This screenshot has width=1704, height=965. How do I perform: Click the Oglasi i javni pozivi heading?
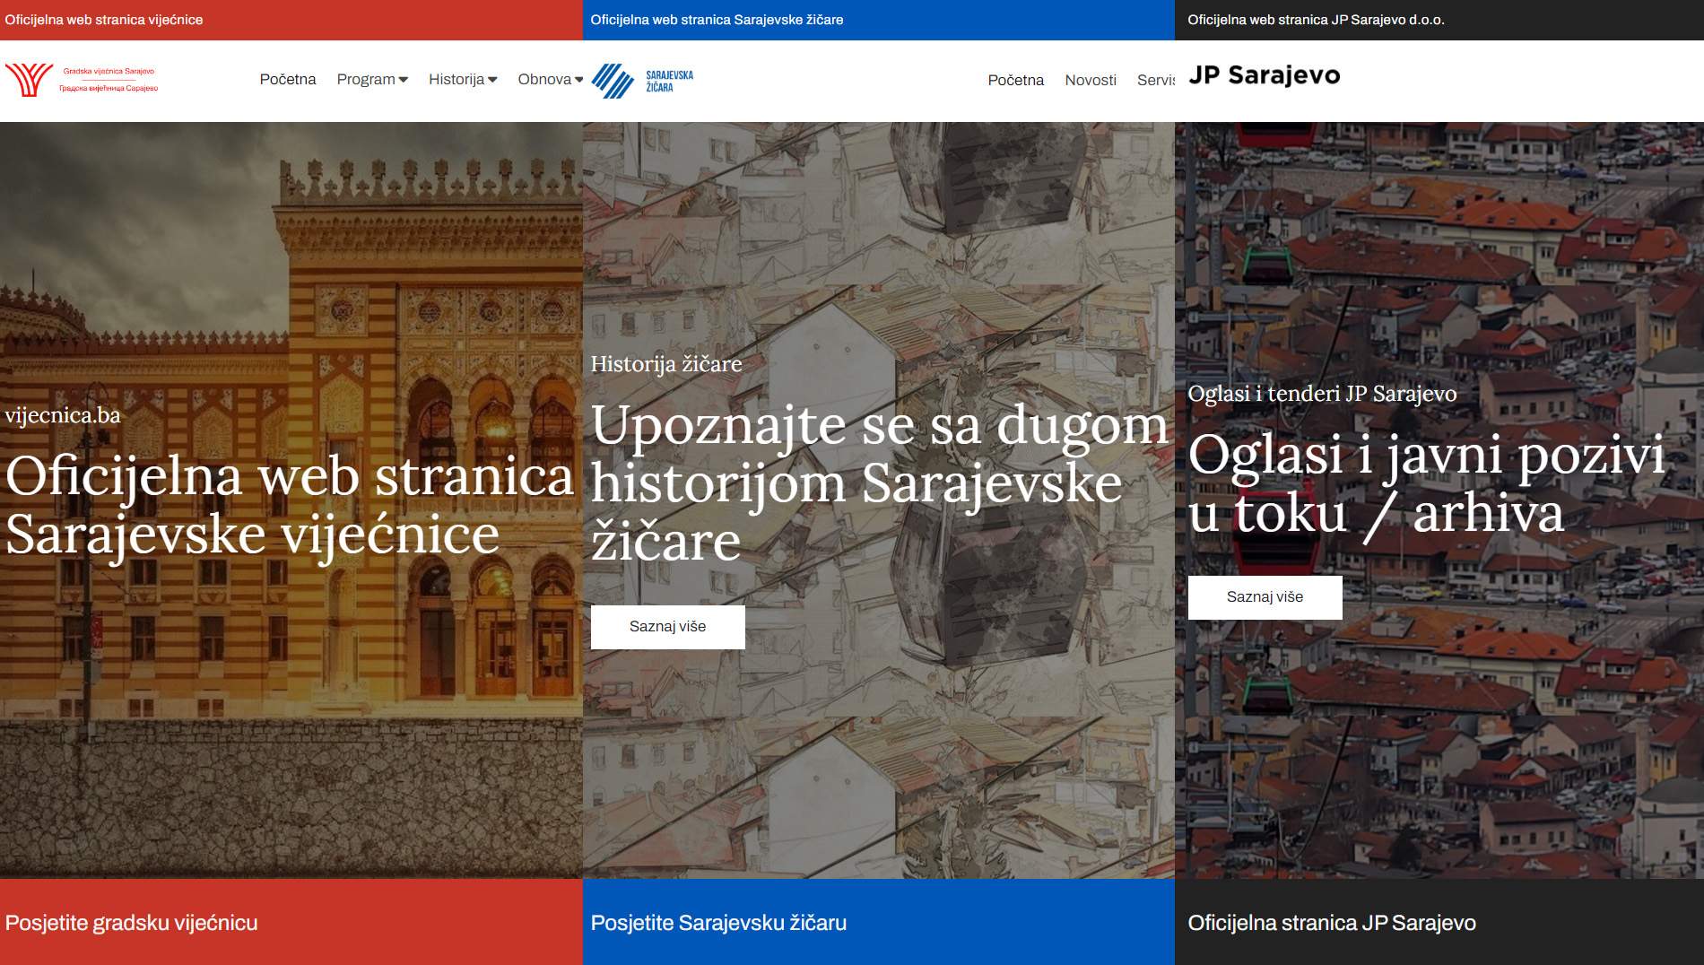[x=1425, y=483]
